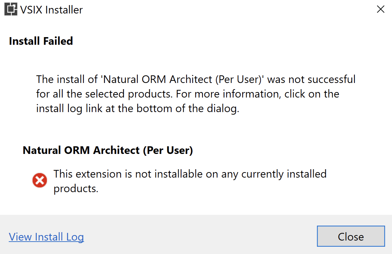
Task: Click the error indicator beside the failure message
Action: coord(39,180)
